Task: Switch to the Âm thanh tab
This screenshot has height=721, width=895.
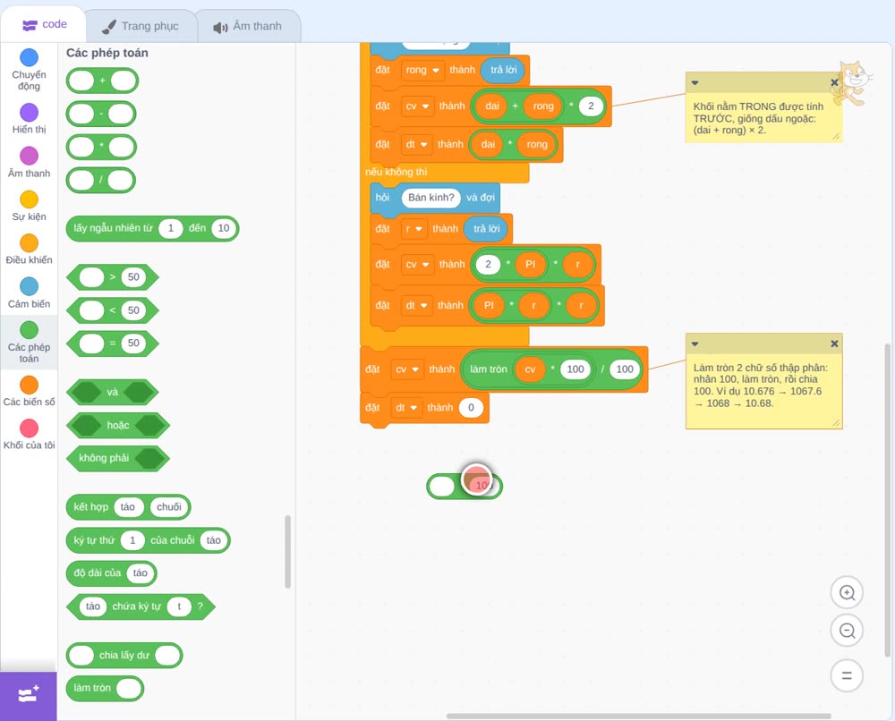Action: (x=248, y=26)
